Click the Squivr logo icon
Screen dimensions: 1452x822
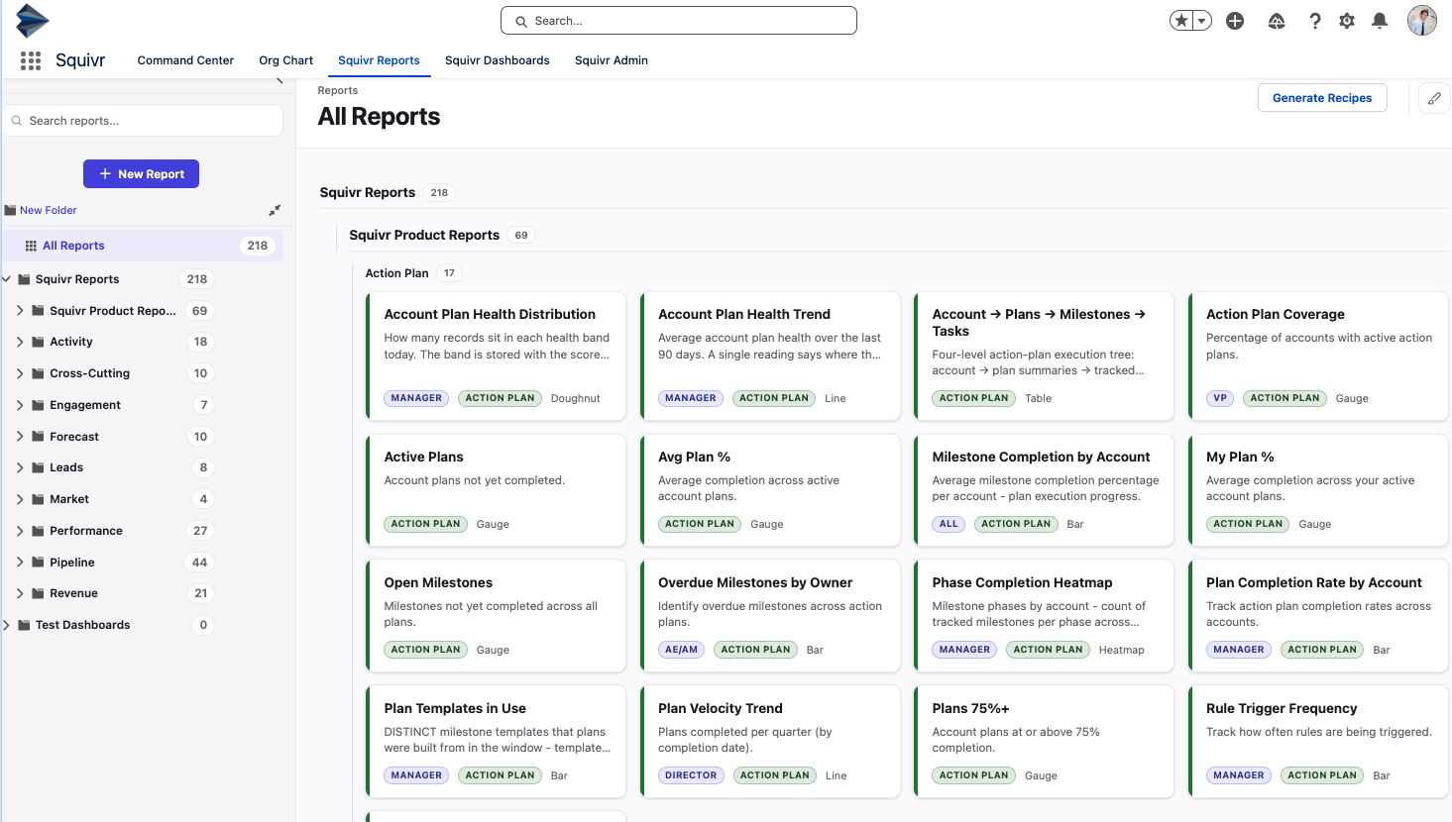pos(32,20)
